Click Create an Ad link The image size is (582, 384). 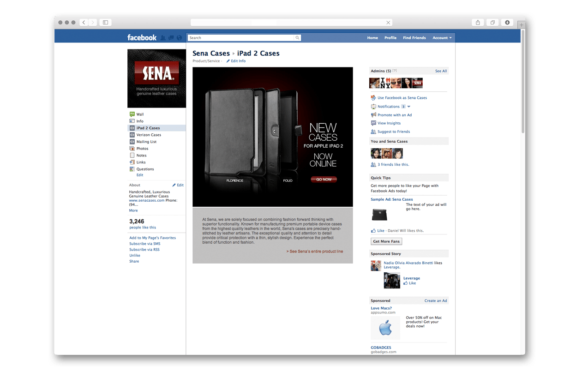click(x=436, y=300)
